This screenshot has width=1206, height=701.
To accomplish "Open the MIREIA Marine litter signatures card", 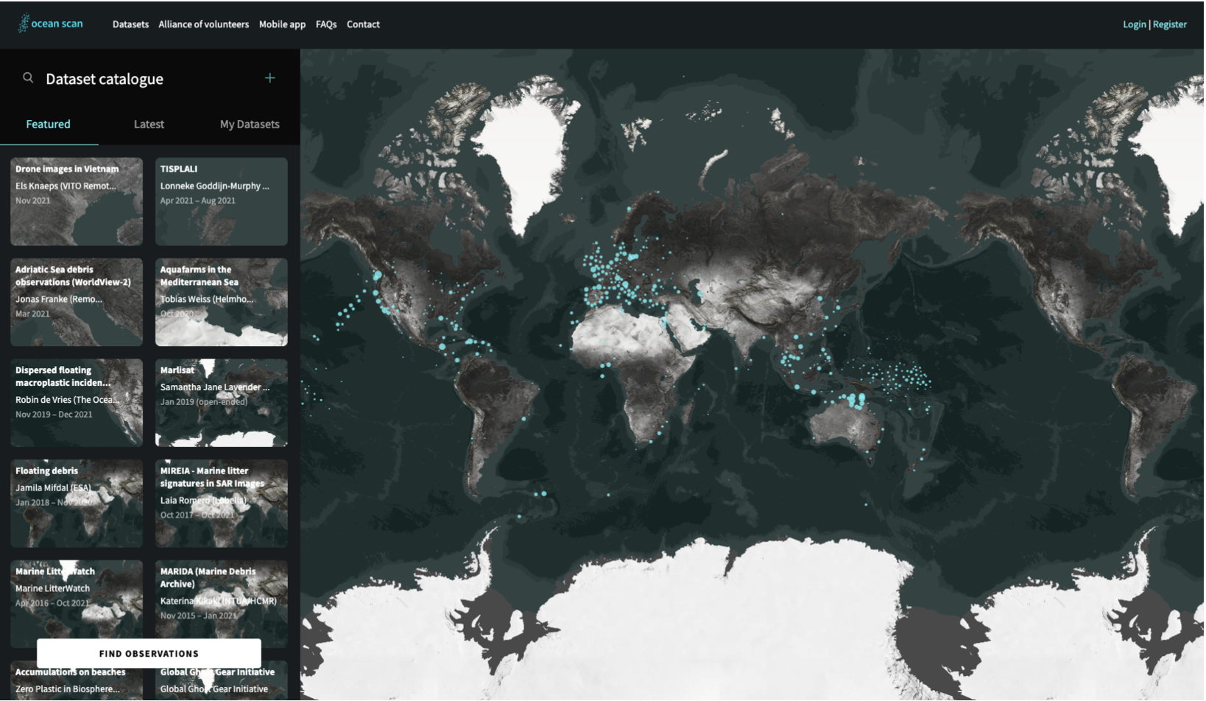I will coord(222,504).
